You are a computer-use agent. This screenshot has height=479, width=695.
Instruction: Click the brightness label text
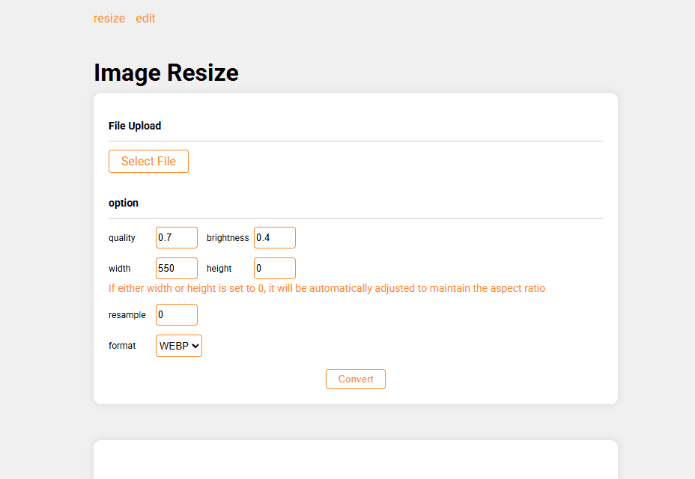(228, 238)
